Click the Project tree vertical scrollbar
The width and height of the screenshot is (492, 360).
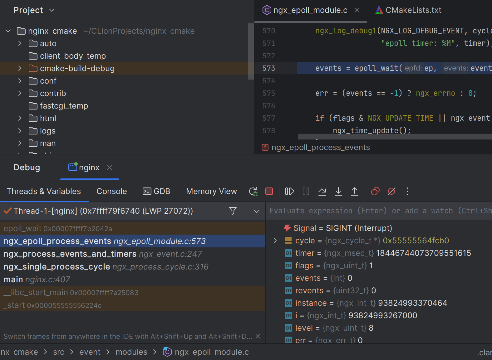pos(251,51)
